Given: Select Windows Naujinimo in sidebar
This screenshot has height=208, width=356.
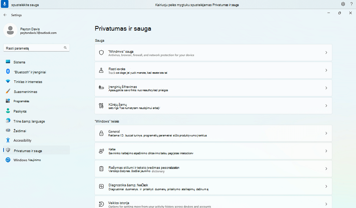Looking at the screenshot, I should coord(36,160).
